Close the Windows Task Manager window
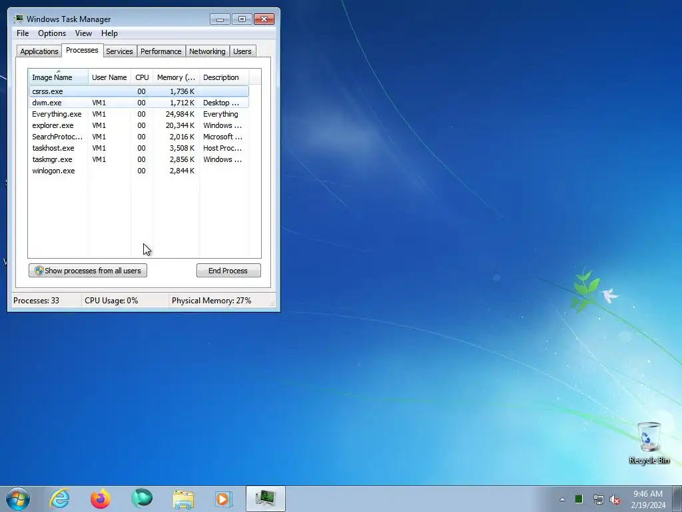The height and width of the screenshot is (512, 682). (x=264, y=19)
